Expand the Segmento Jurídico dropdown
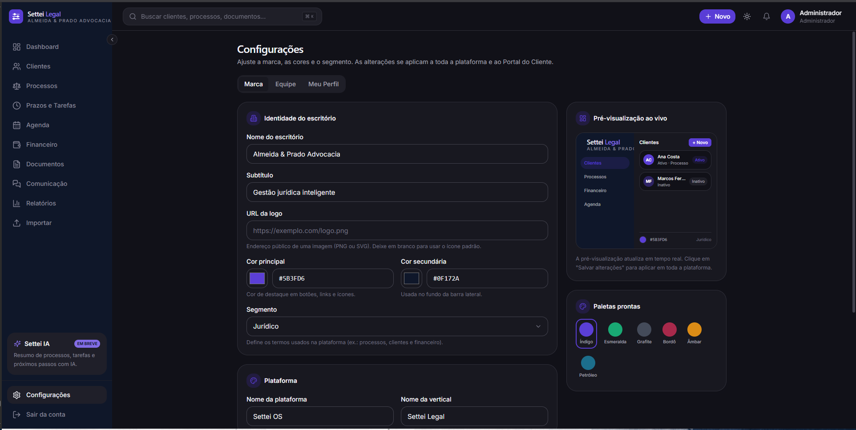 coord(397,326)
